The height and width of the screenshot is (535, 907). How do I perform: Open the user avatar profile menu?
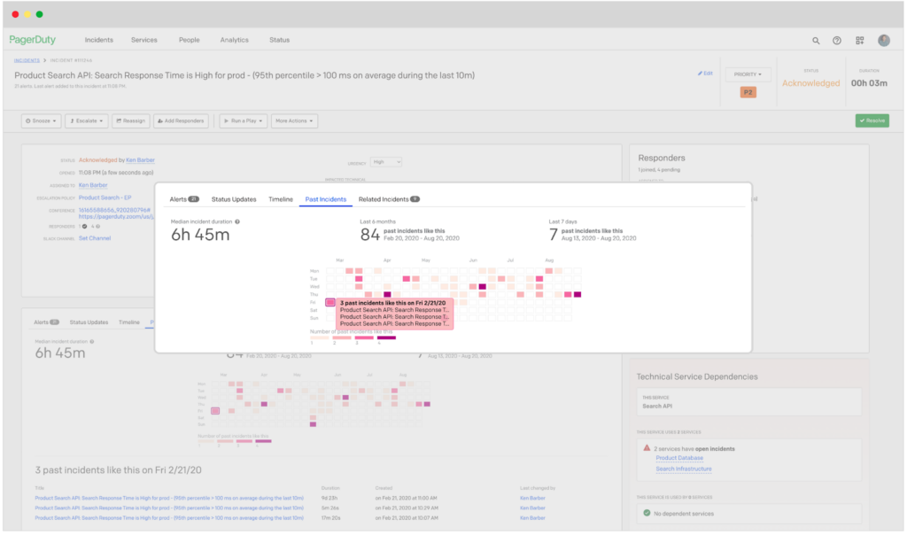click(884, 40)
